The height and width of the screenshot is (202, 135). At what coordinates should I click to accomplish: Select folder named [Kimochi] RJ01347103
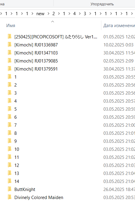click(36, 53)
